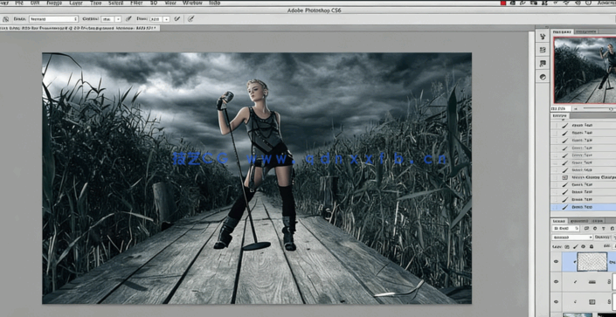Open the third collapsed panel icon
616x317 pixels.
click(x=543, y=63)
